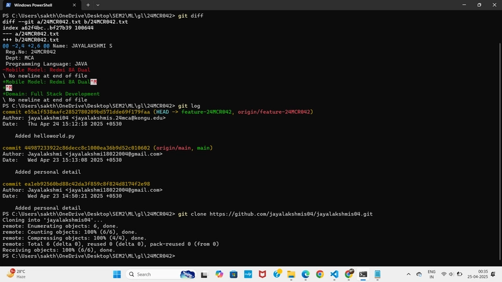Close the Windows PowerShell tab
Viewport: 502px width, 282px height.
click(x=74, y=5)
